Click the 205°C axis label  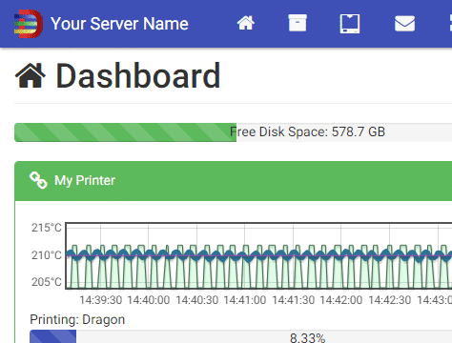point(47,282)
